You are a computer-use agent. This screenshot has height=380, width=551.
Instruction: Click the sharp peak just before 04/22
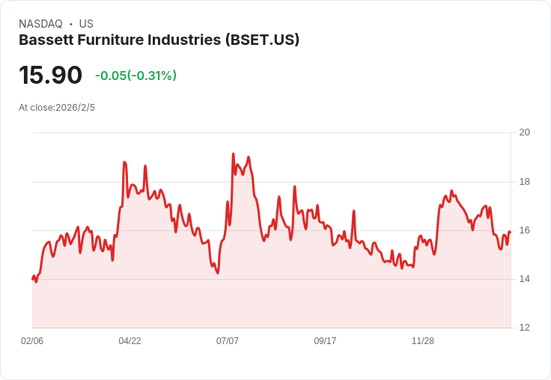124,162
